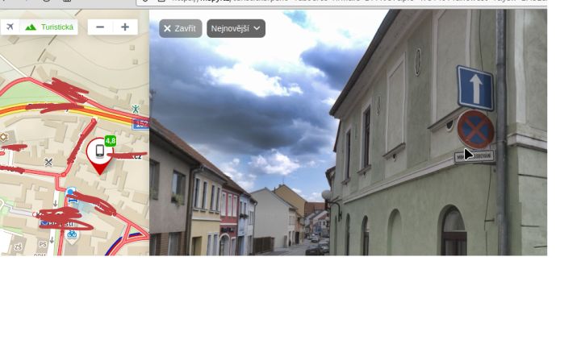The image size is (581, 348).
Task: Click the red phone shop map marker
Action: click(x=100, y=155)
